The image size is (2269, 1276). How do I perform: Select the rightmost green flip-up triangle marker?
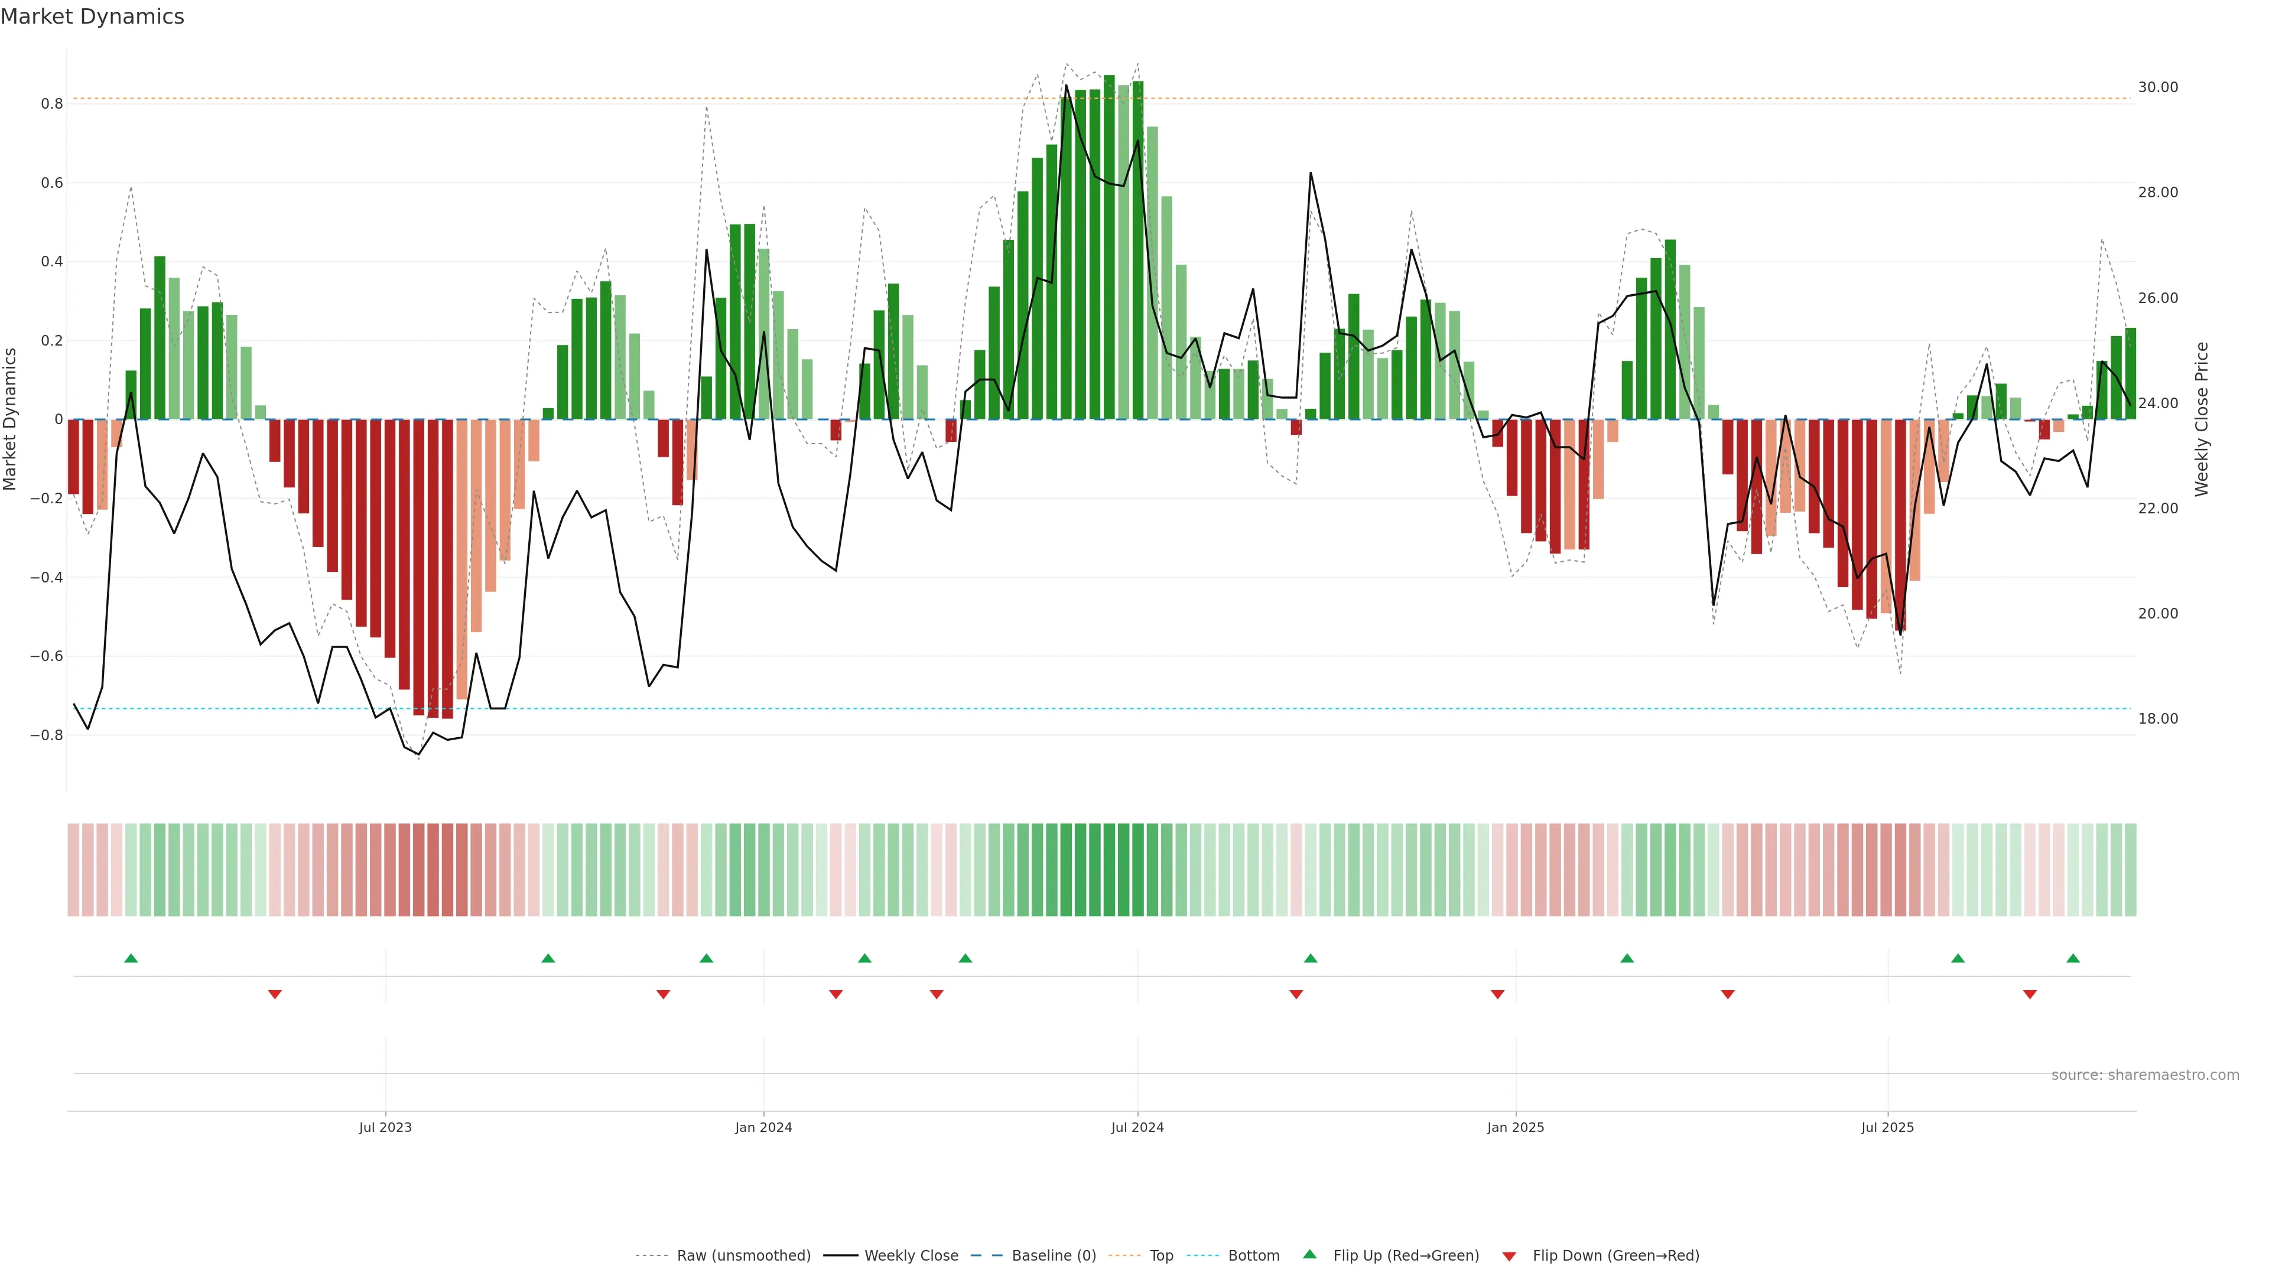2073,958
